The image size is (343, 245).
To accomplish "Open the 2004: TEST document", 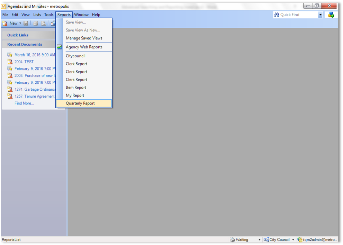I will click(x=24, y=62).
